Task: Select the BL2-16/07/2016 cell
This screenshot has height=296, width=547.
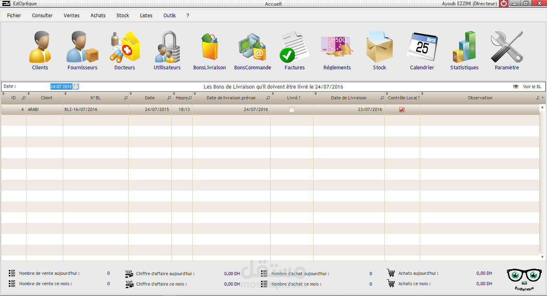Action: (96, 109)
